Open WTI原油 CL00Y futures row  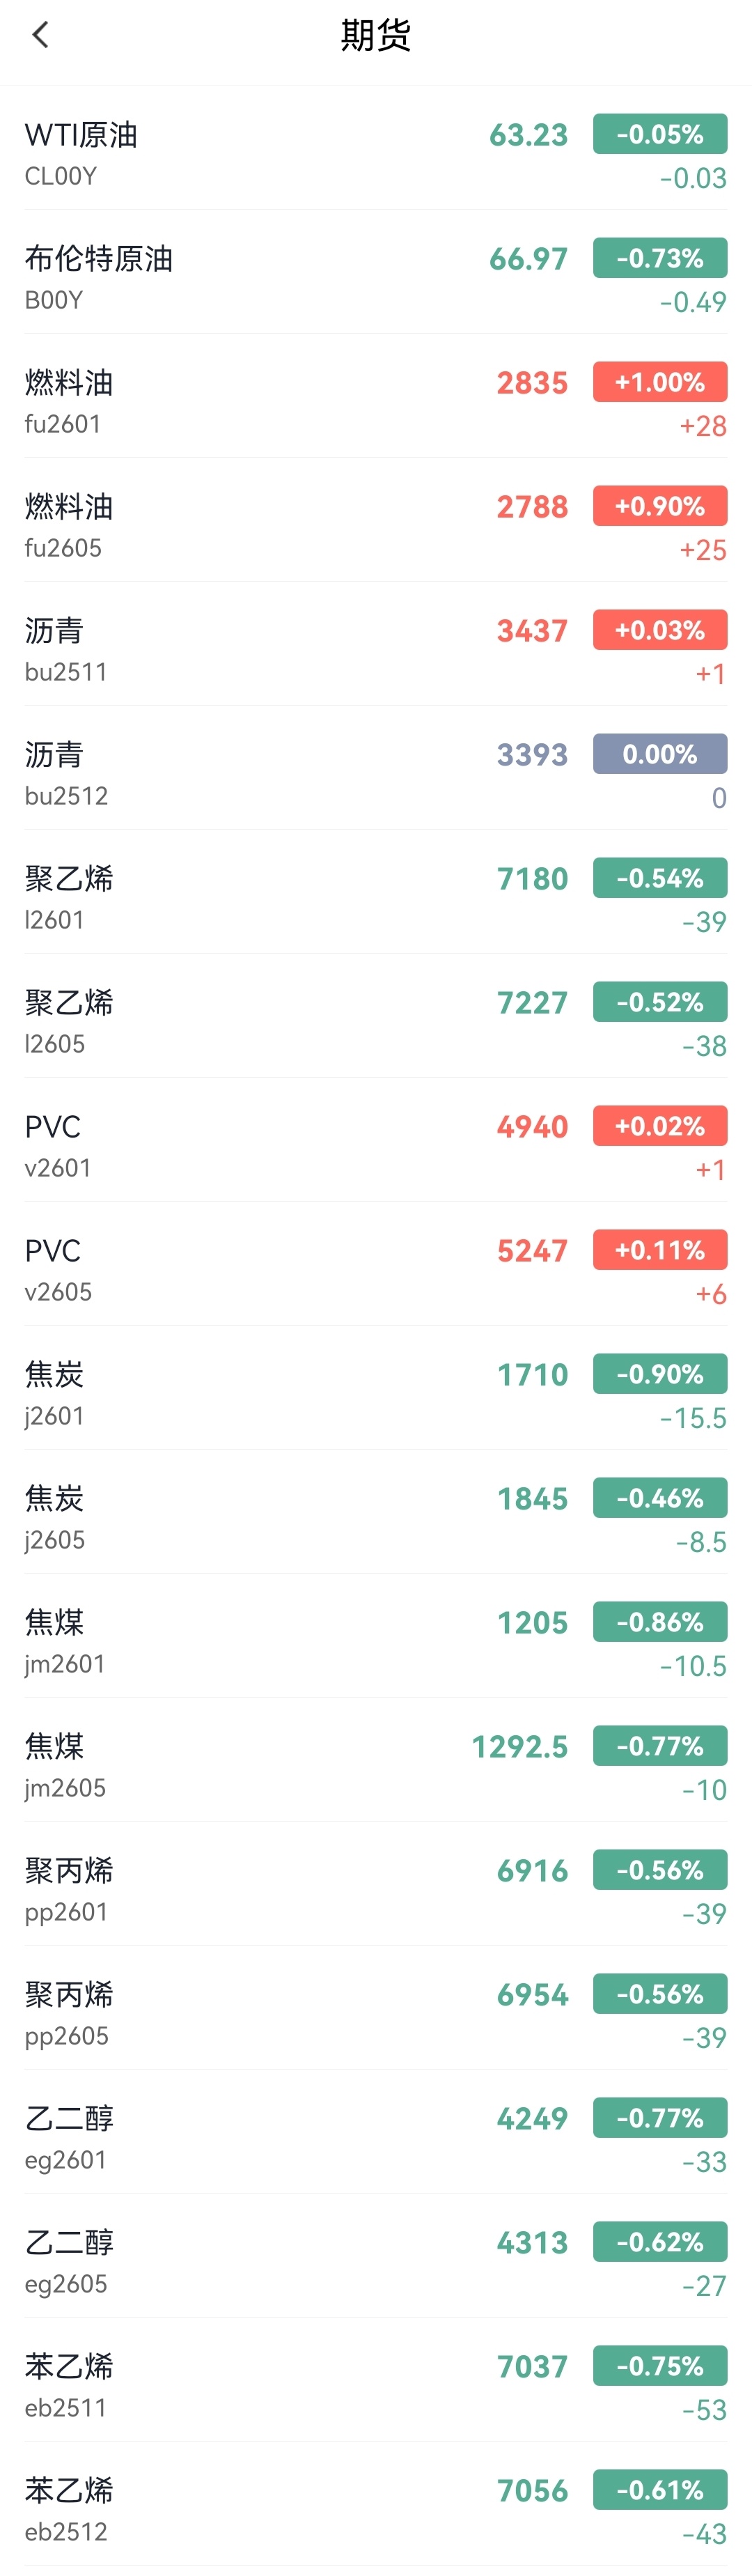(x=376, y=148)
